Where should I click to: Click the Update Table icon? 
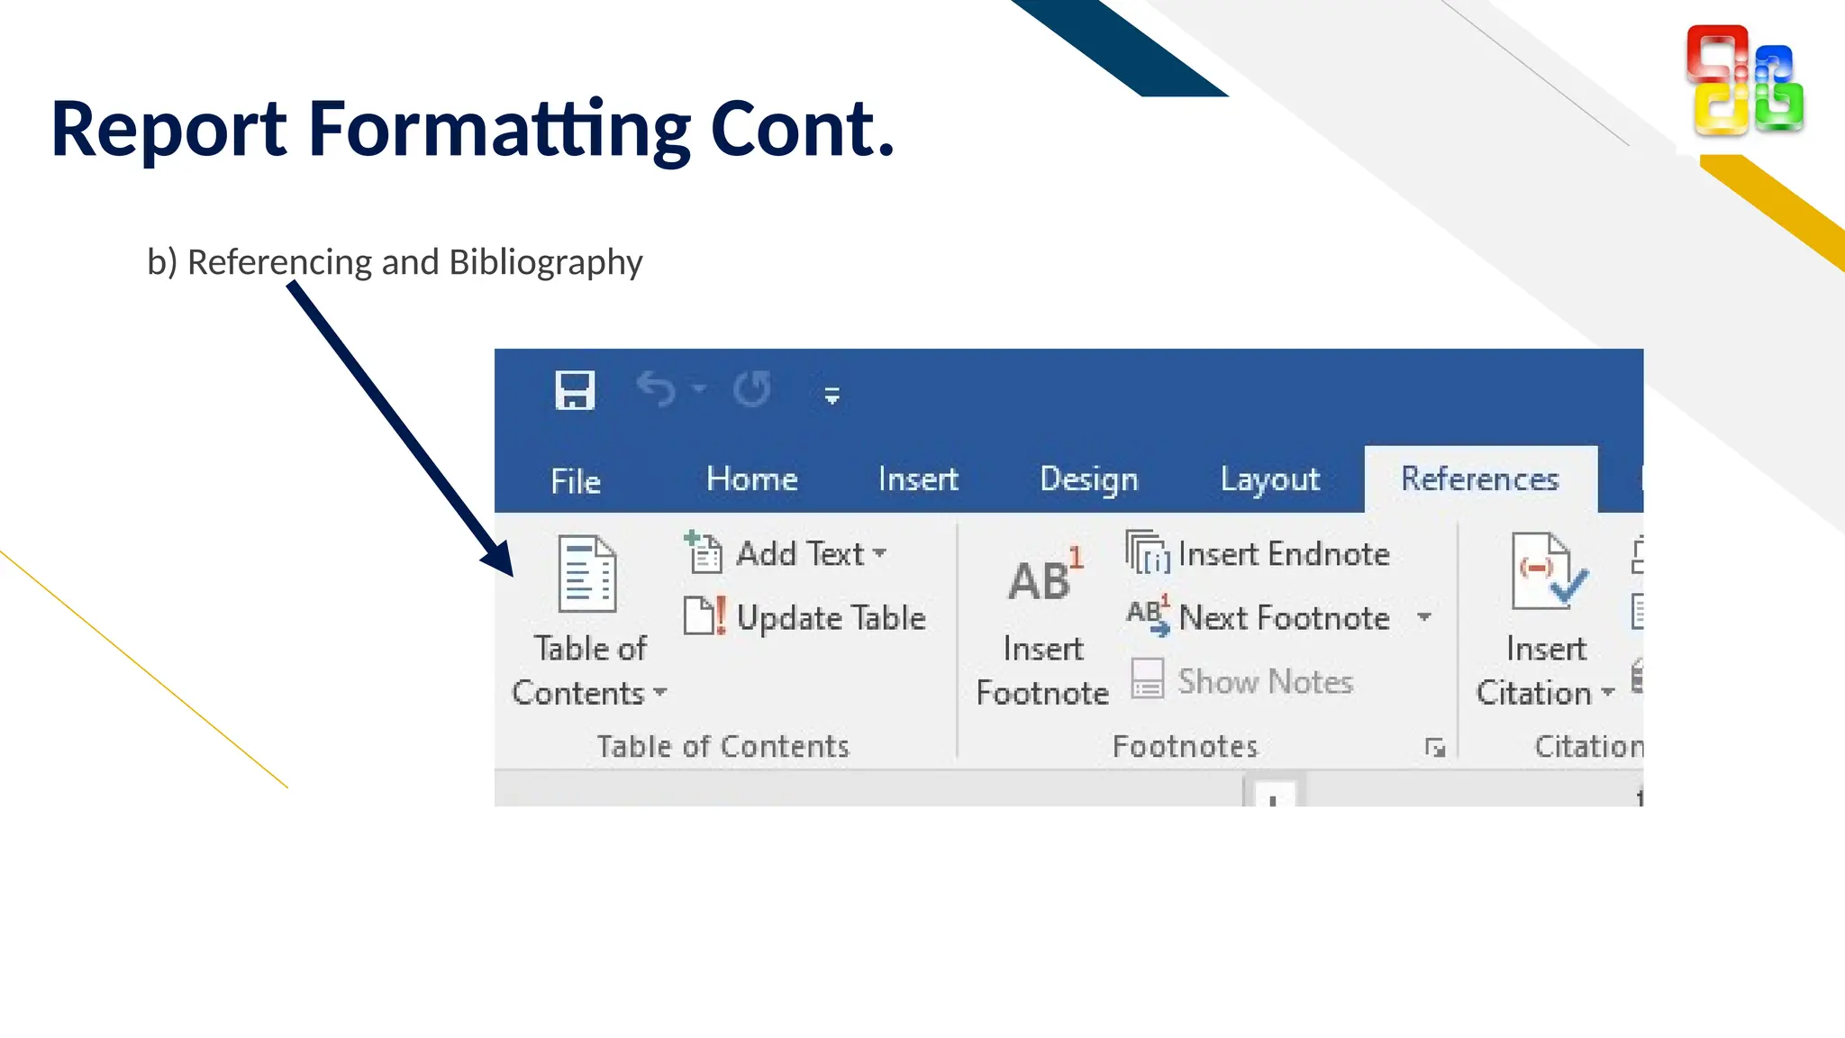(x=705, y=616)
